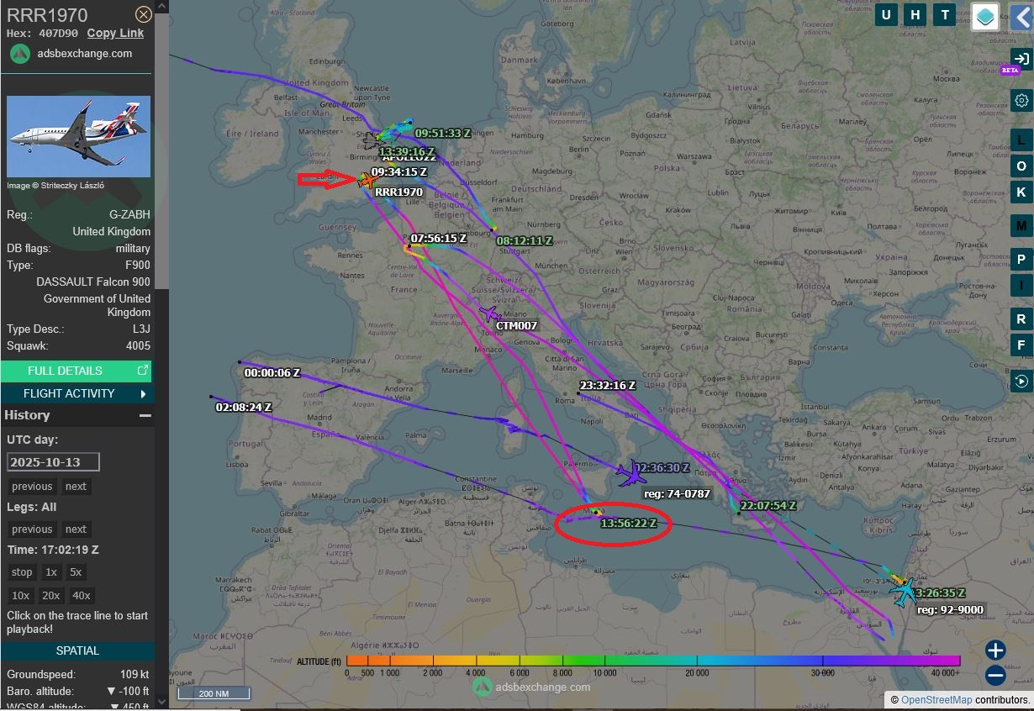
Task: Open FULL DETAILS for the aircraft
Action: click(77, 371)
